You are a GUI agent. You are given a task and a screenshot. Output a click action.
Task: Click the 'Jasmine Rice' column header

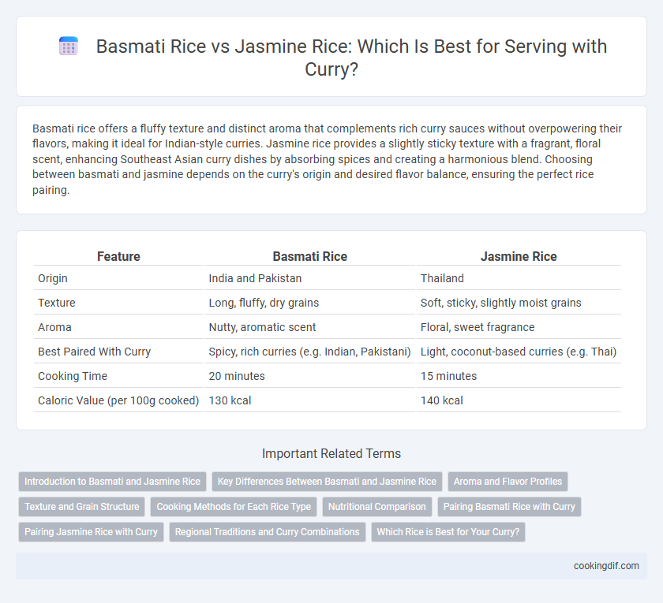pos(519,256)
